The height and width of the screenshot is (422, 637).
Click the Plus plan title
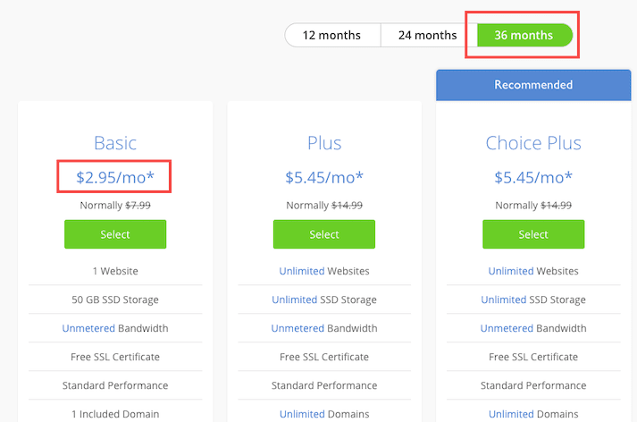point(324,143)
